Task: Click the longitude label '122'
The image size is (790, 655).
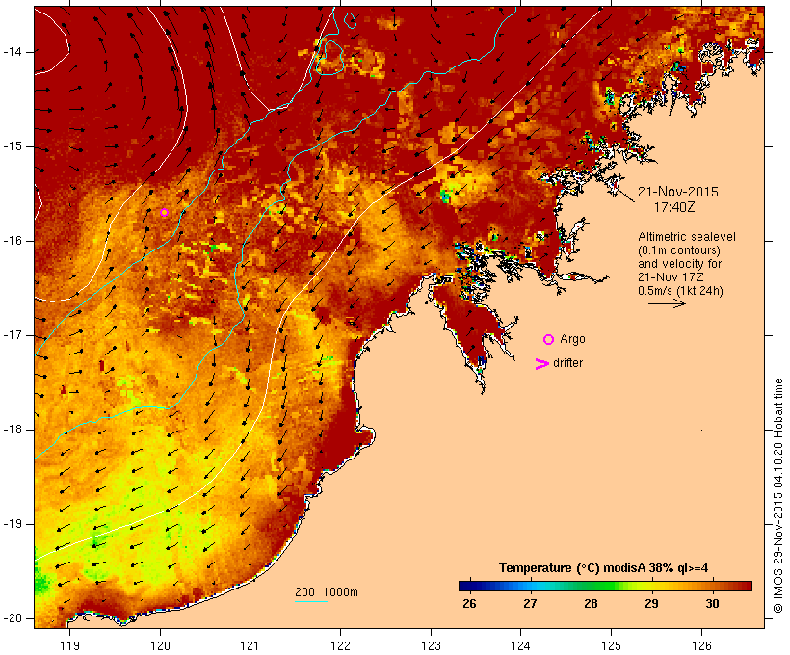Action: pyautogui.click(x=341, y=645)
